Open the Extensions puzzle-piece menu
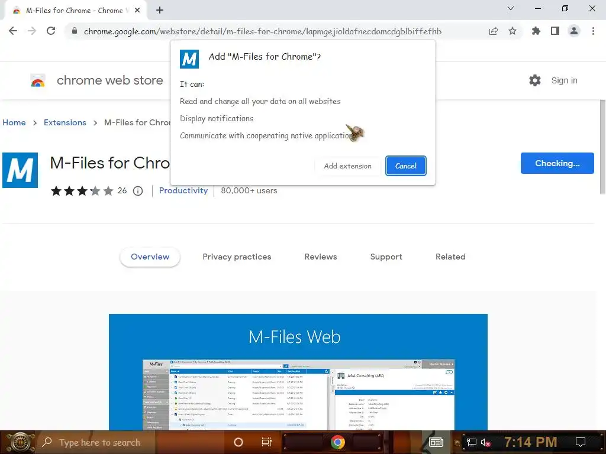The height and width of the screenshot is (454, 606). 536,31
